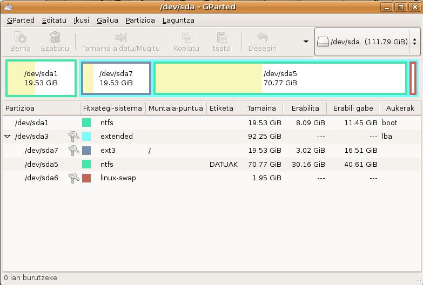This screenshot has height=285, width=423.
Task: Click the hard disk icon in device selector
Action: [323, 42]
